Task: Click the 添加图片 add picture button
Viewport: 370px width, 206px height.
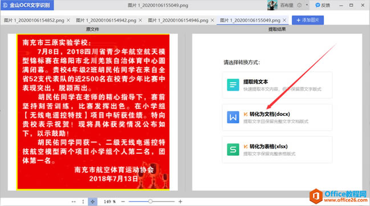Action: [308, 20]
